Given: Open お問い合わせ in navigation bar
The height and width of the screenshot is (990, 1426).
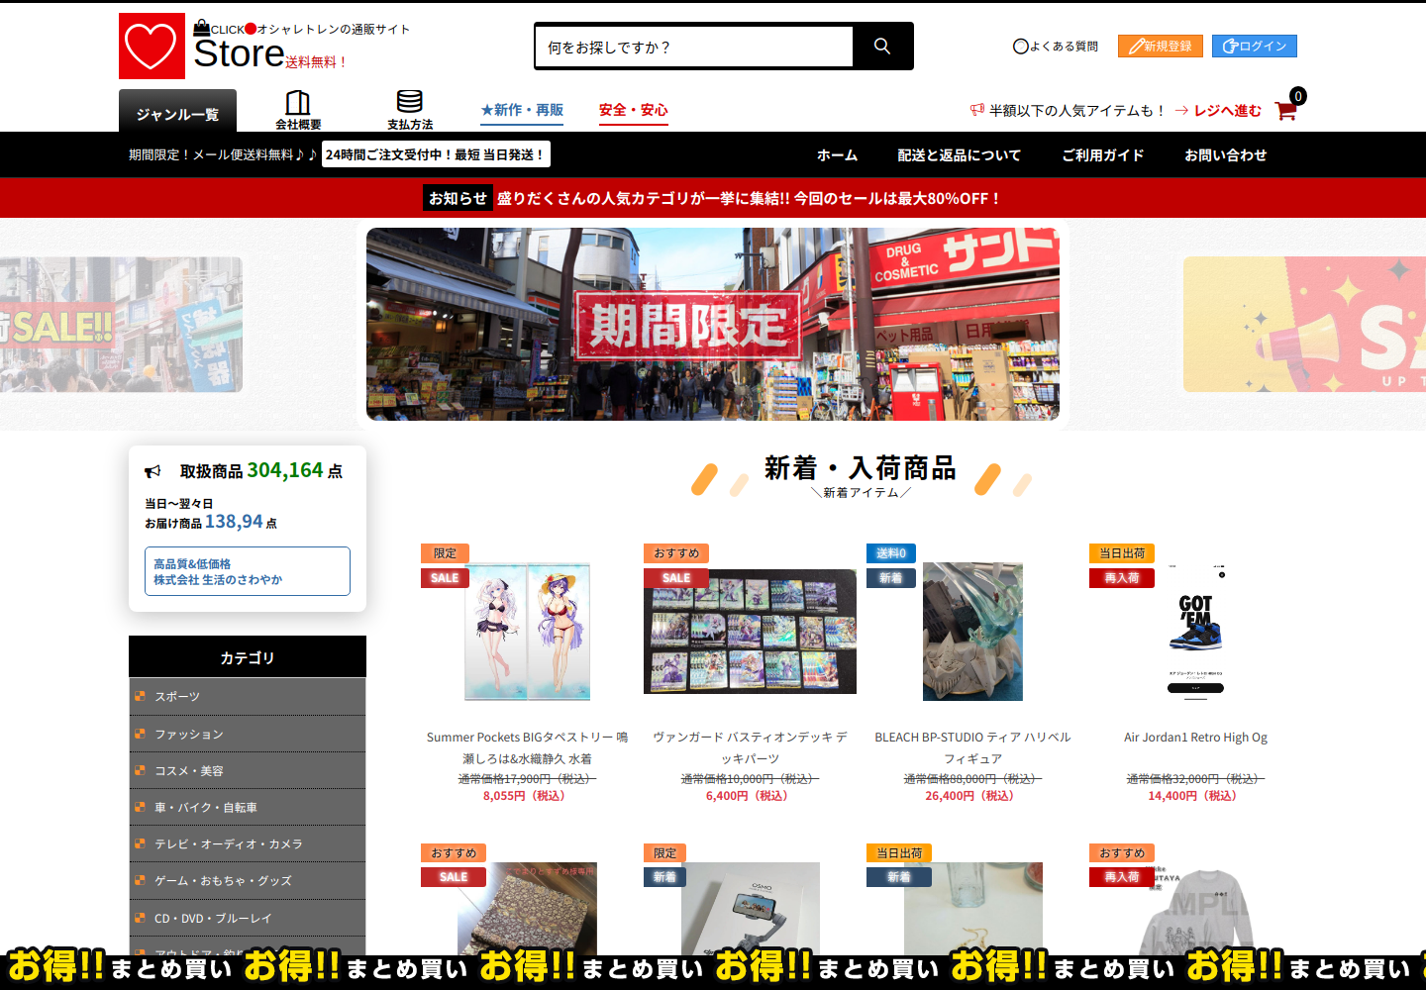Looking at the screenshot, I should point(1226,155).
